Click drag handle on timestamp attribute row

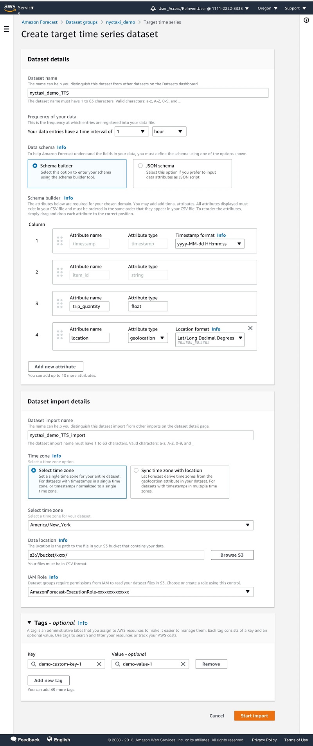point(60,241)
